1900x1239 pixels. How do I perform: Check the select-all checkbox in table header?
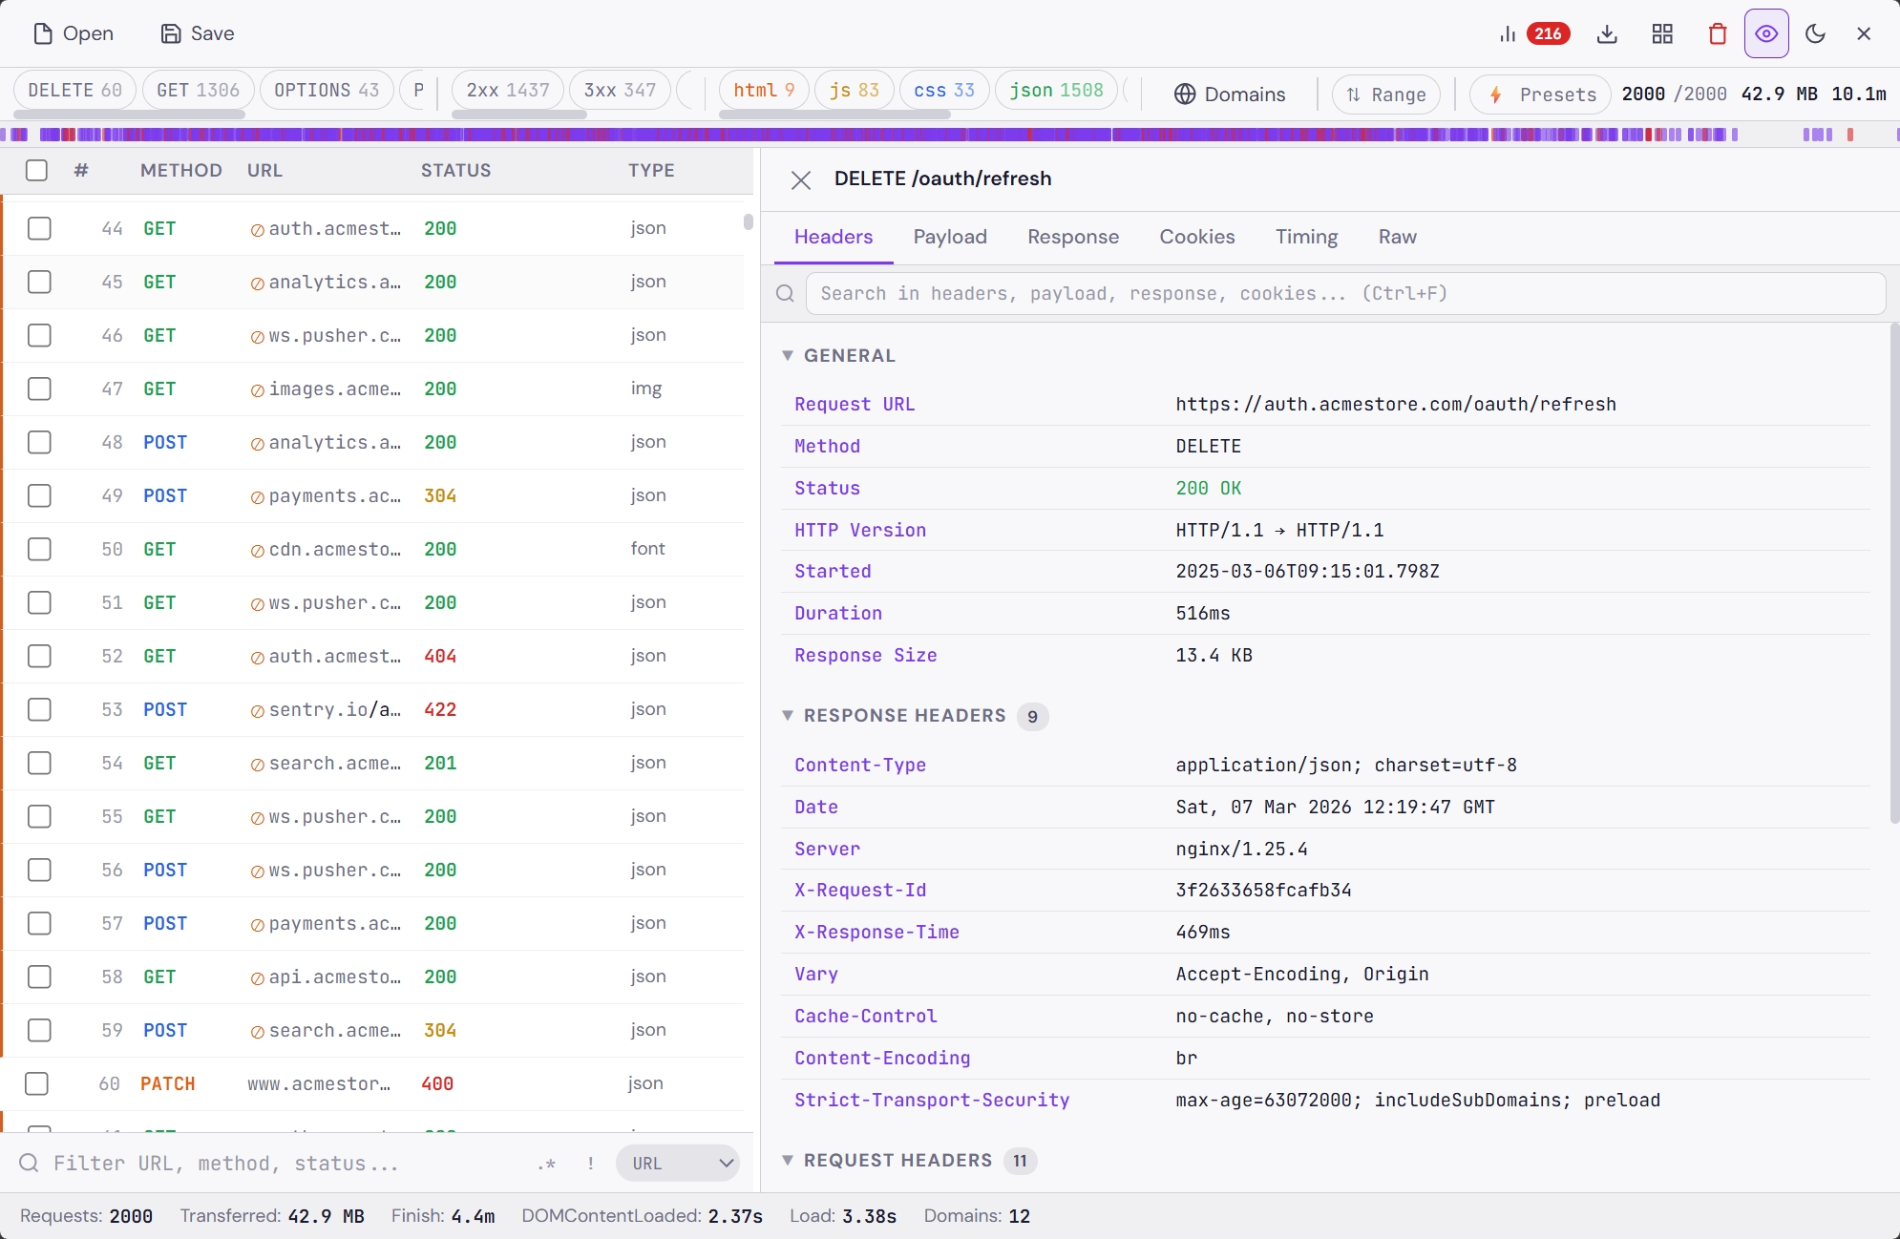(x=36, y=170)
